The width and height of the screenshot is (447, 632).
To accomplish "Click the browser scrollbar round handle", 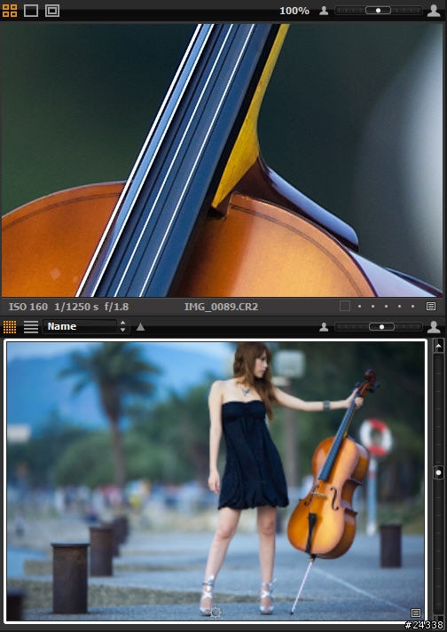I will click(x=439, y=472).
